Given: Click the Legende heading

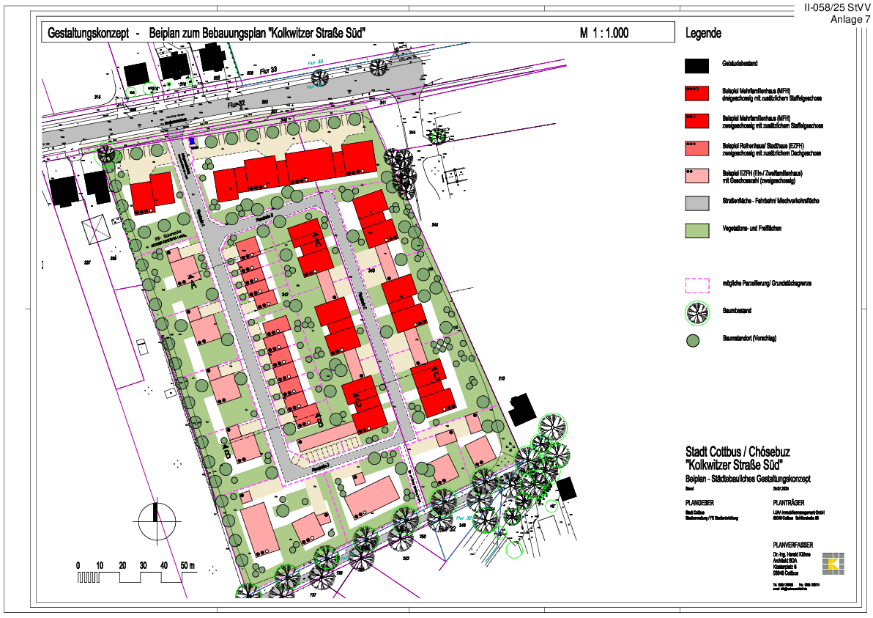Looking at the screenshot, I should (703, 34).
